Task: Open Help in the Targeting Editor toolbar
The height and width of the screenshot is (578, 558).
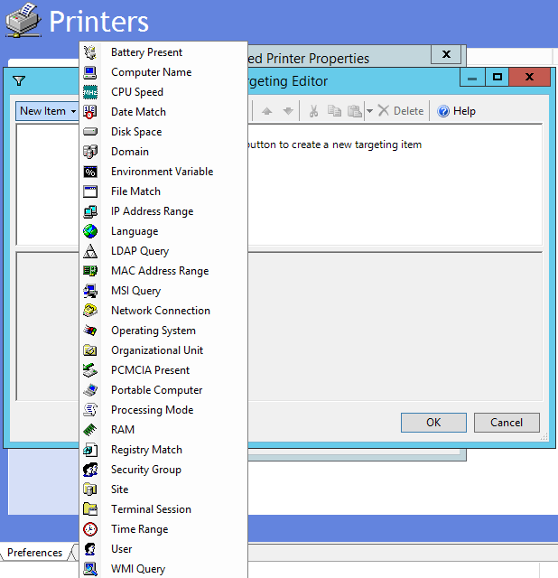Action: coord(457,111)
